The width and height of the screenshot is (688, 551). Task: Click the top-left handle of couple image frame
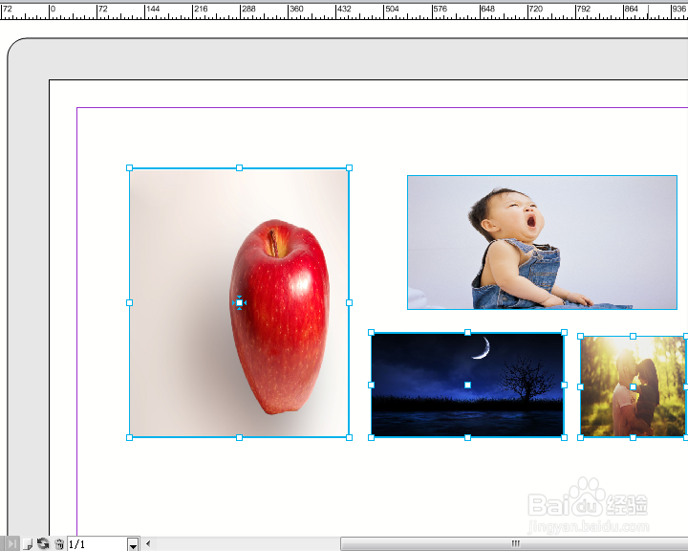581,336
